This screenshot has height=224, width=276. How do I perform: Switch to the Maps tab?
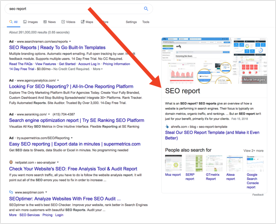click(87, 22)
